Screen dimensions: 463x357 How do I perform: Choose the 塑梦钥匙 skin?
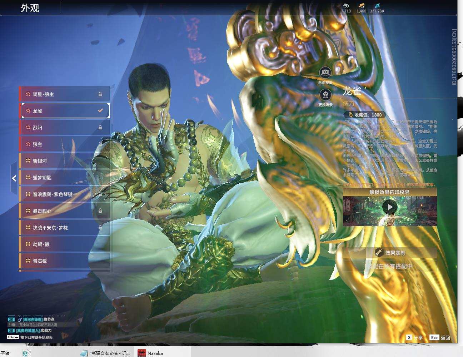pos(64,178)
